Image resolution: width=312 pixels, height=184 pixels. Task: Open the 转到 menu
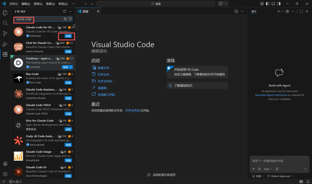coord(63,4)
